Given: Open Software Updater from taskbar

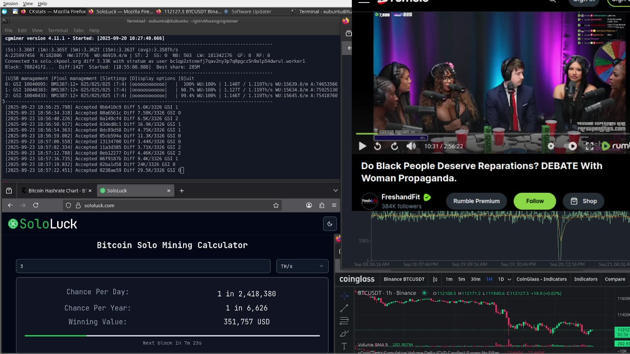Looking at the screenshot, I should tap(247, 11).
